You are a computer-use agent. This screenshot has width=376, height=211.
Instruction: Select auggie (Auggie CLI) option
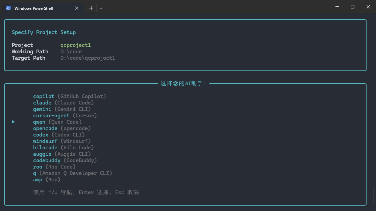pos(42,154)
